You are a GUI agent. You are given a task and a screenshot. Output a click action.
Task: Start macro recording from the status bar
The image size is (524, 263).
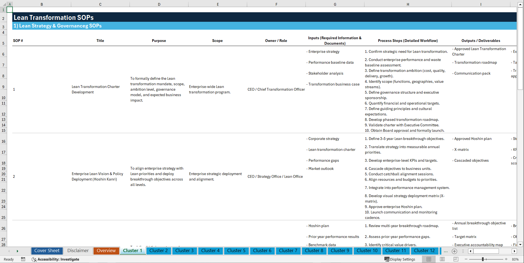click(x=23, y=259)
